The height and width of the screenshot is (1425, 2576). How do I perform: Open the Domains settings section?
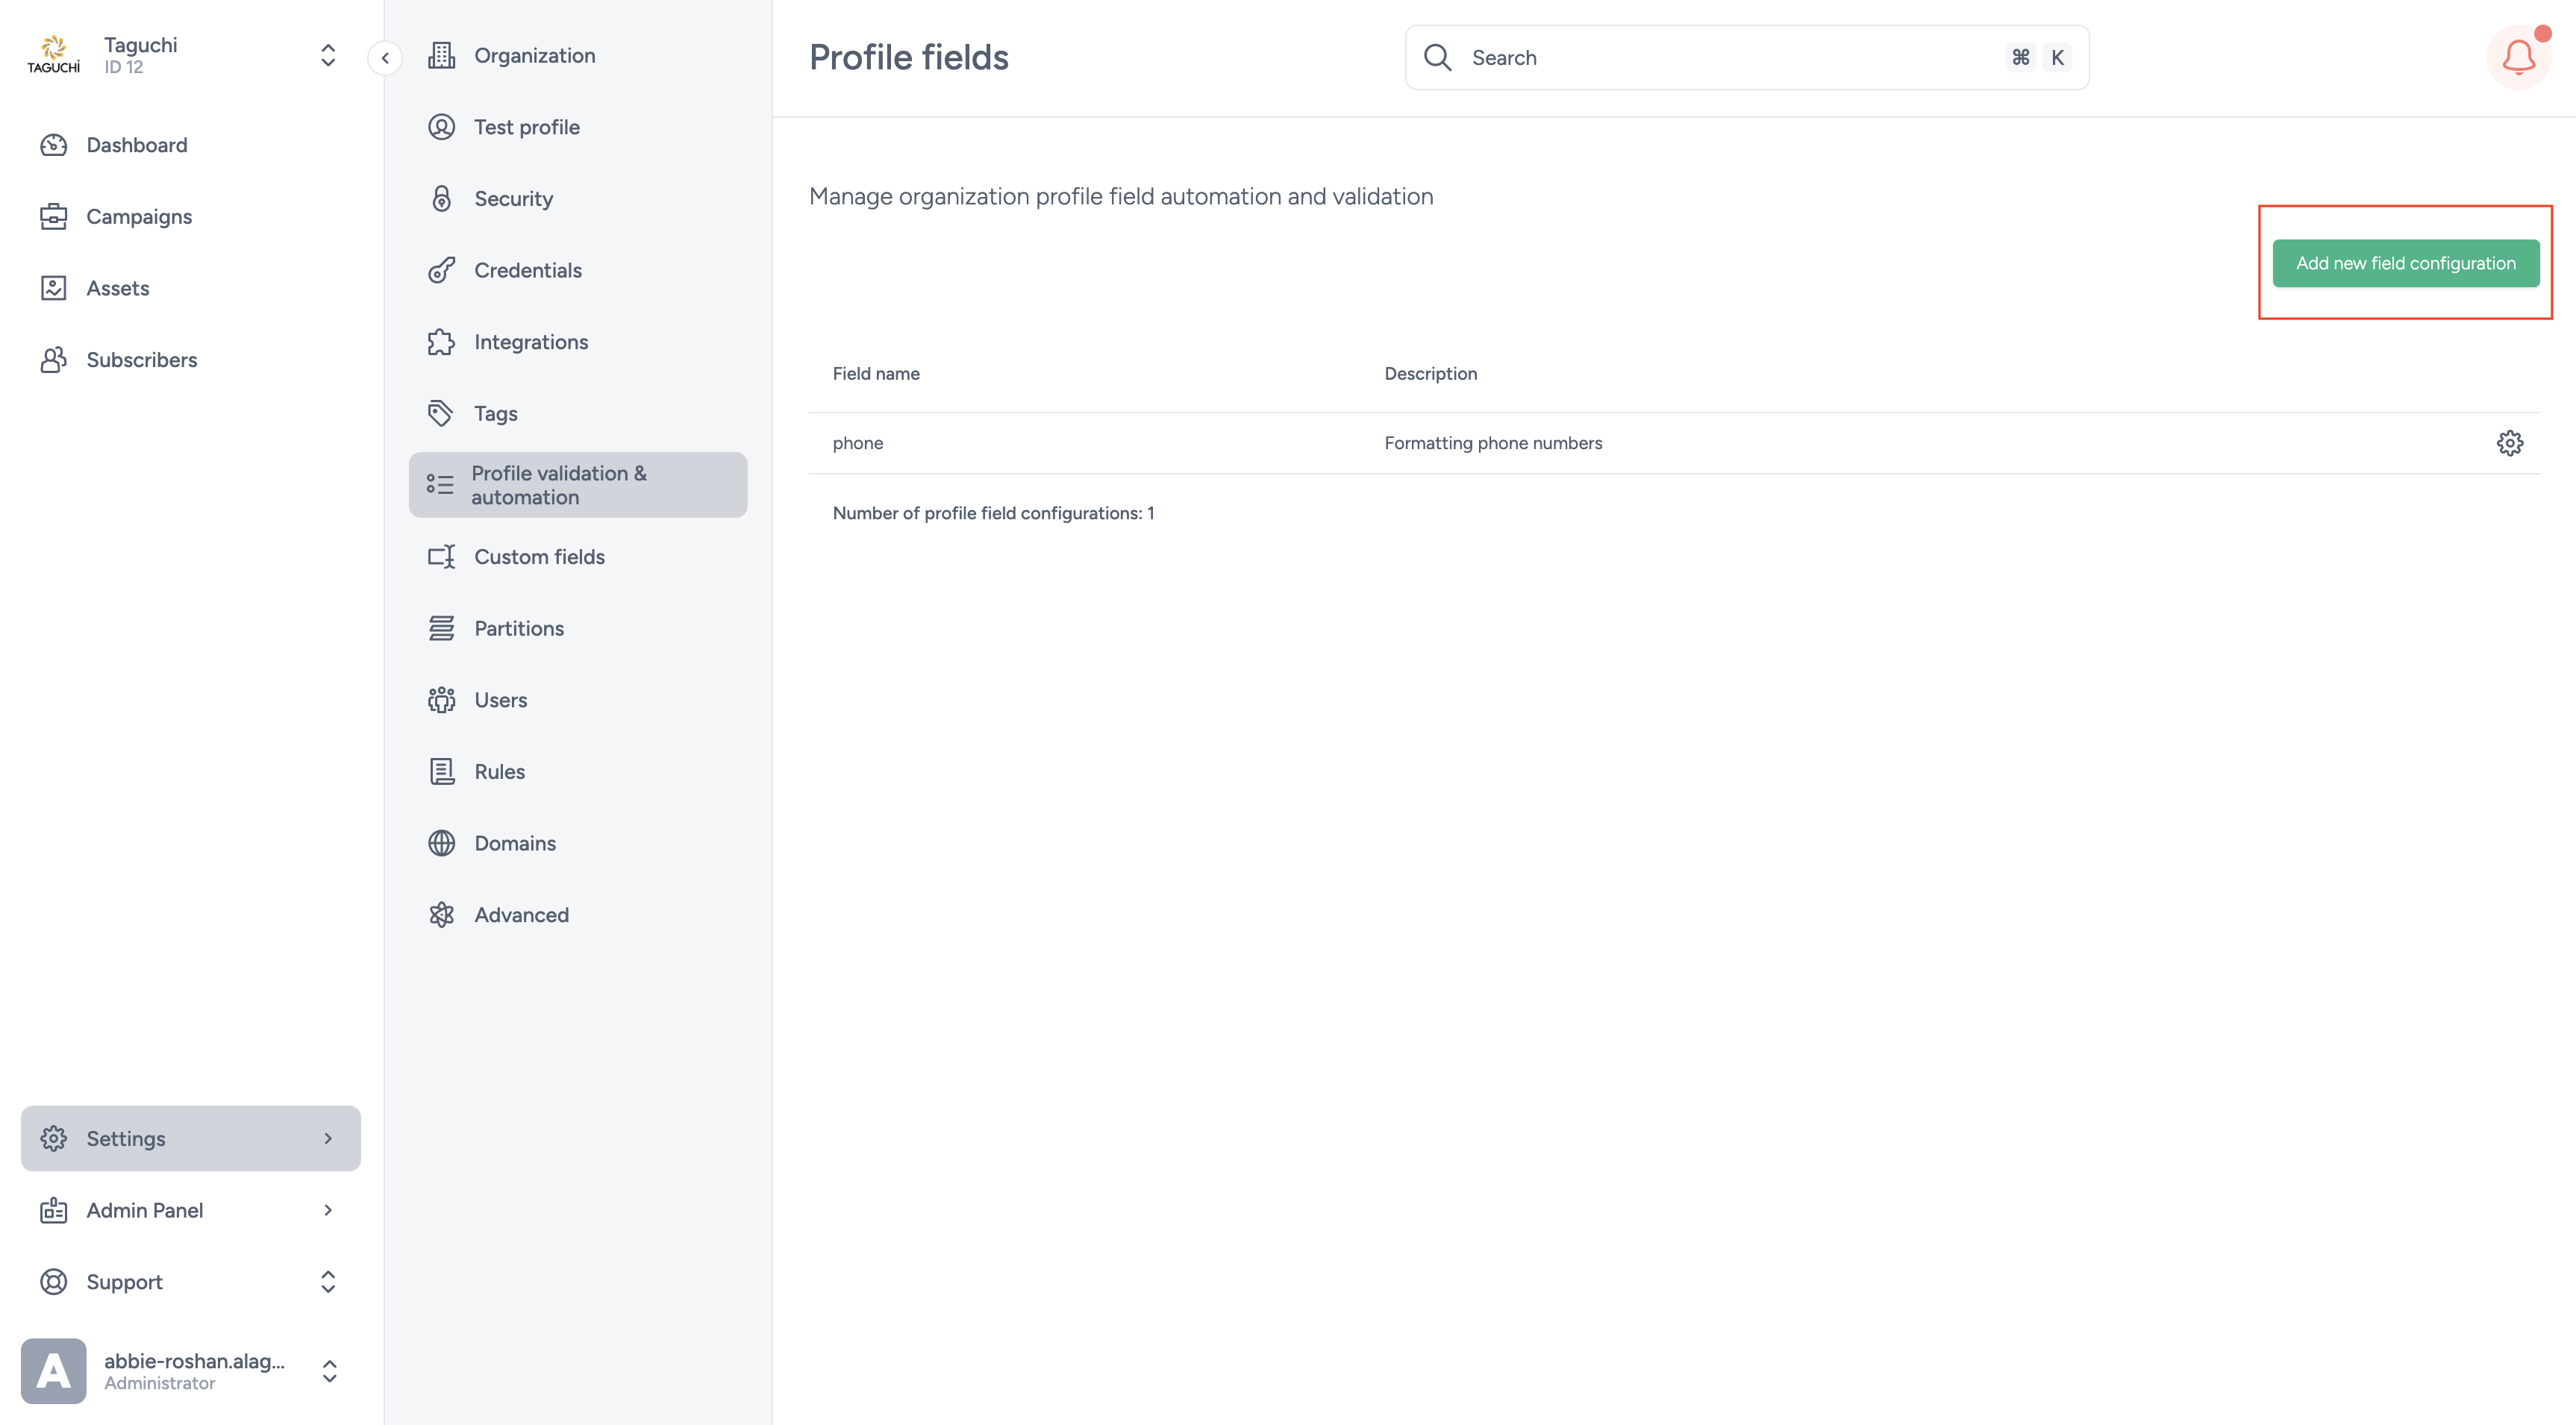(514, 842)
